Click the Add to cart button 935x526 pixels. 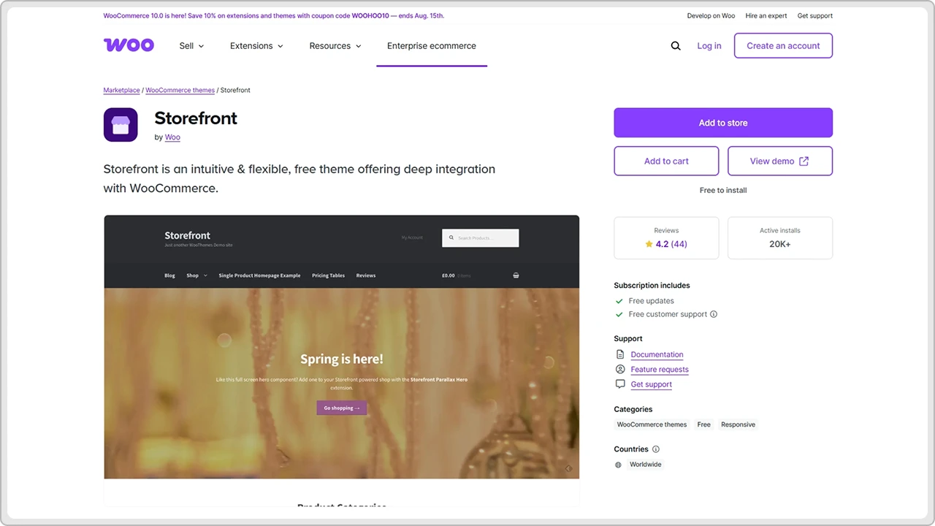[x=666, y=161]
